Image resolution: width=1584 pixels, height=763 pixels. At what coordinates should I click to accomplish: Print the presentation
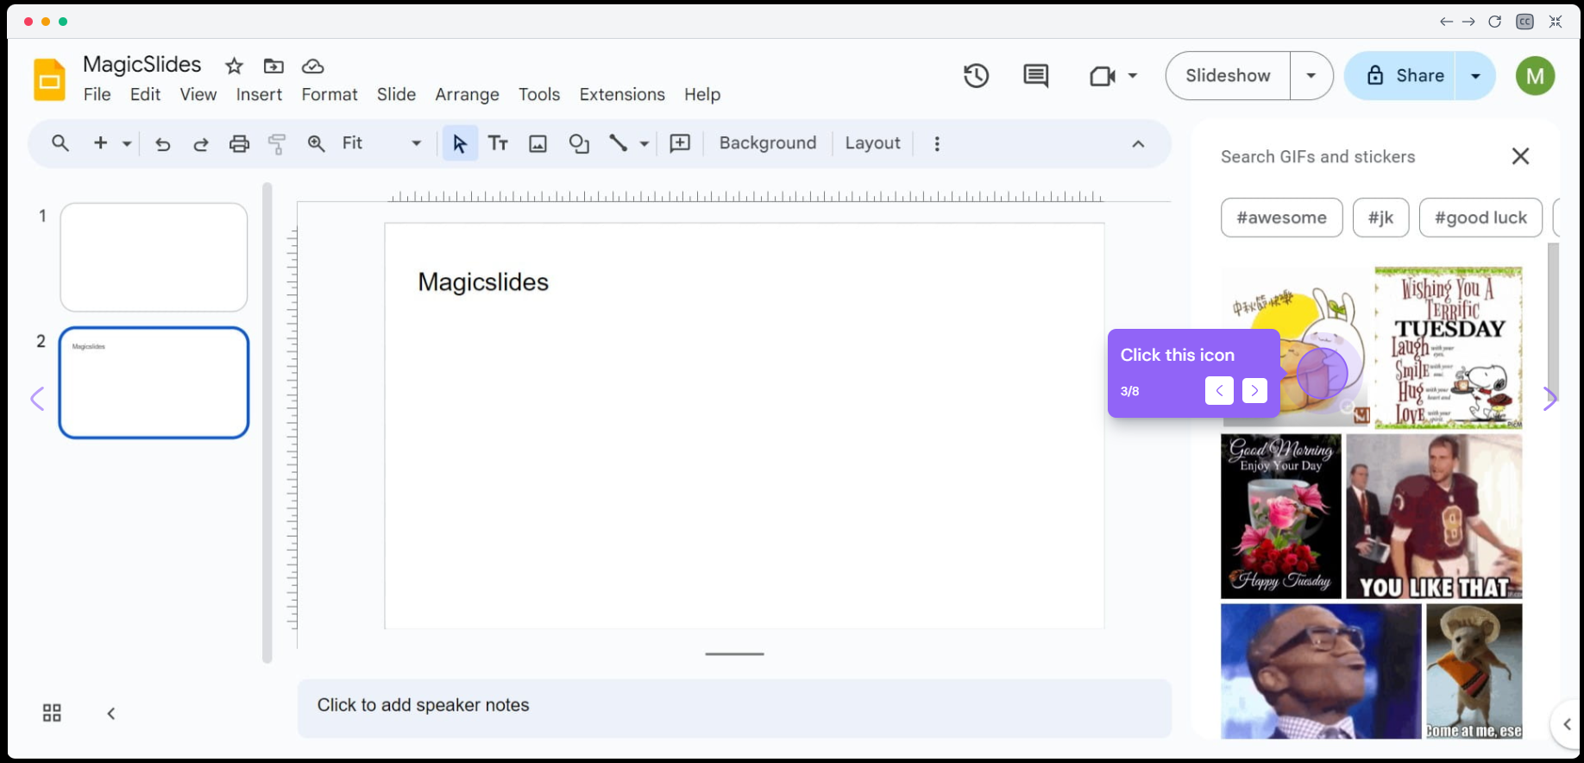(239, 144)
